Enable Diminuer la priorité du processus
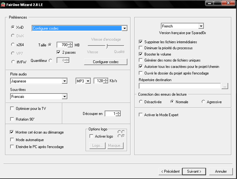Viewport: 237px width, 179px height. coord(141,48)
